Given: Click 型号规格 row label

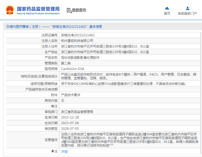Looking at the screenshot, I should click(51, 69).
